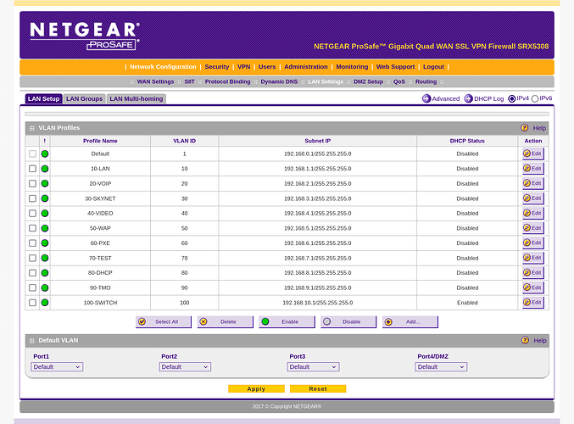Check the 60-PXE profile checkbox
Screen dimensions: 574x424
32,243
